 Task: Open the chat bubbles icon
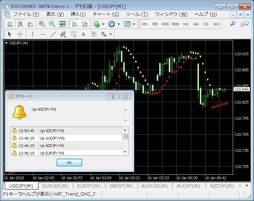(245, 24)
